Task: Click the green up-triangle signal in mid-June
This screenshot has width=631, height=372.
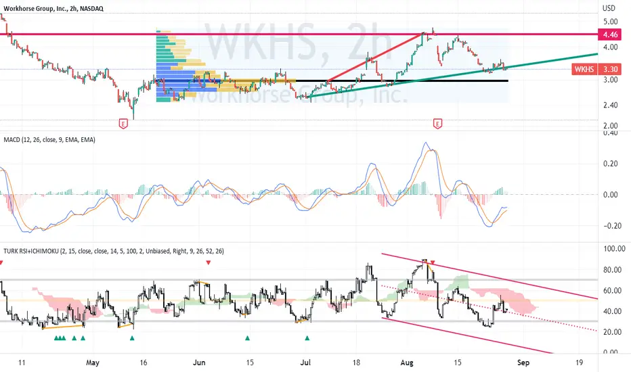Action: 248,338
